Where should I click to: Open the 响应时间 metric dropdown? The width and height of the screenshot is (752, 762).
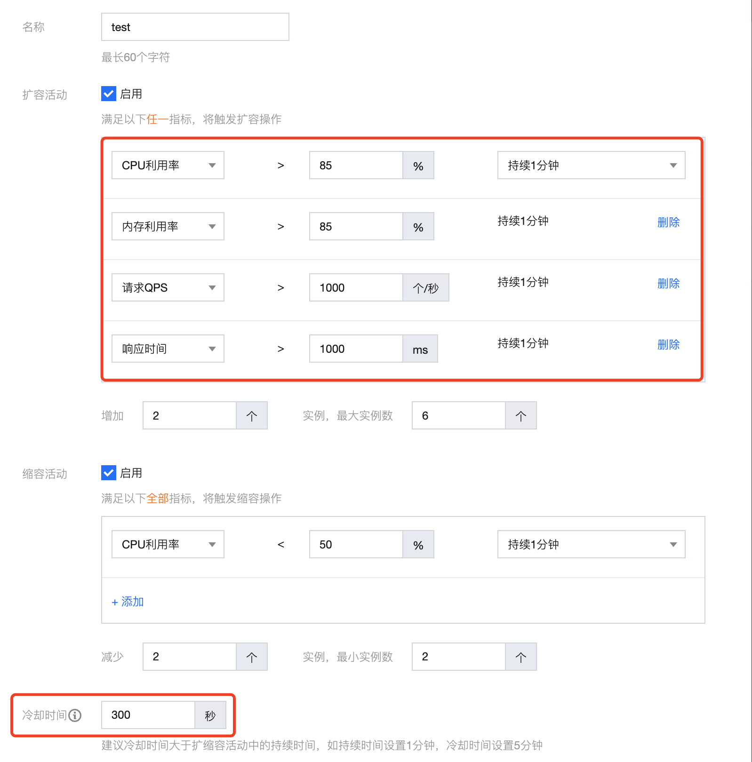tap(168, 349)
